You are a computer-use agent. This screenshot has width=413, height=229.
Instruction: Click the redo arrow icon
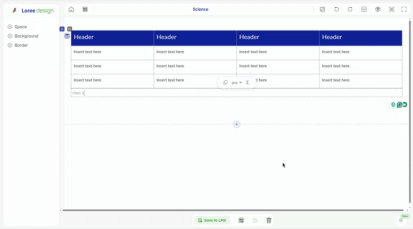tap(350, 9)
